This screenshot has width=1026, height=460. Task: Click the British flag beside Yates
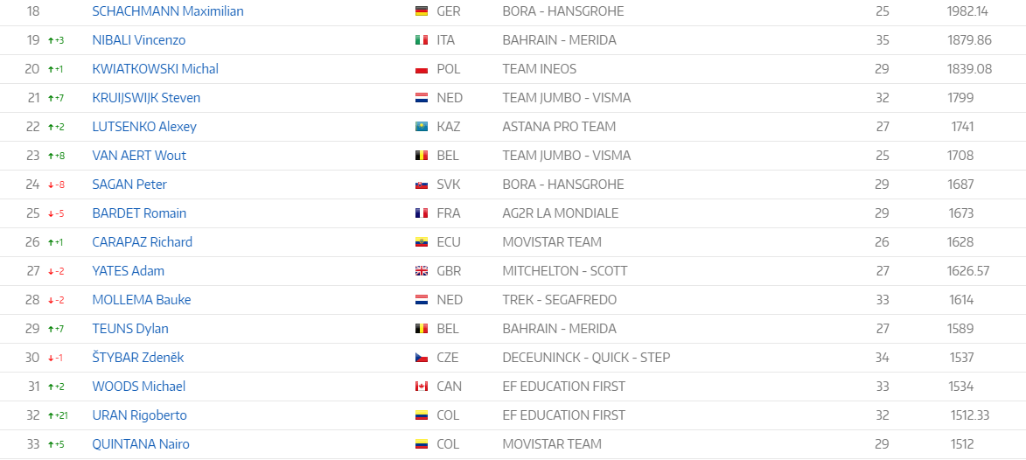coord(422,271)
